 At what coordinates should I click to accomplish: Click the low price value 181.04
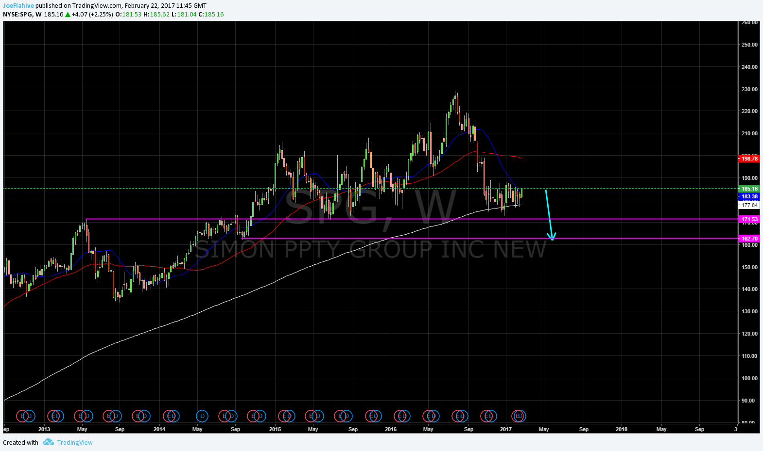coord(187,15)
